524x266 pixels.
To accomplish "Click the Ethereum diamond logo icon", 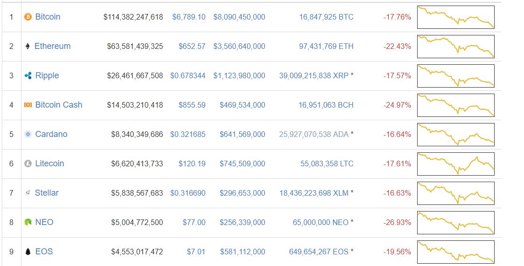I will click(28, 46).
